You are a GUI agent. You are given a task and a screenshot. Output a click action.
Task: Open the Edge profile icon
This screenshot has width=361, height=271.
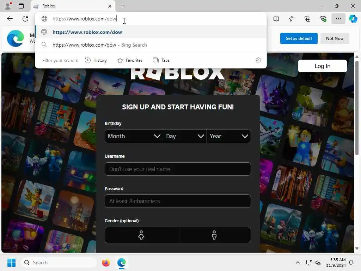[x=8, y=6]
